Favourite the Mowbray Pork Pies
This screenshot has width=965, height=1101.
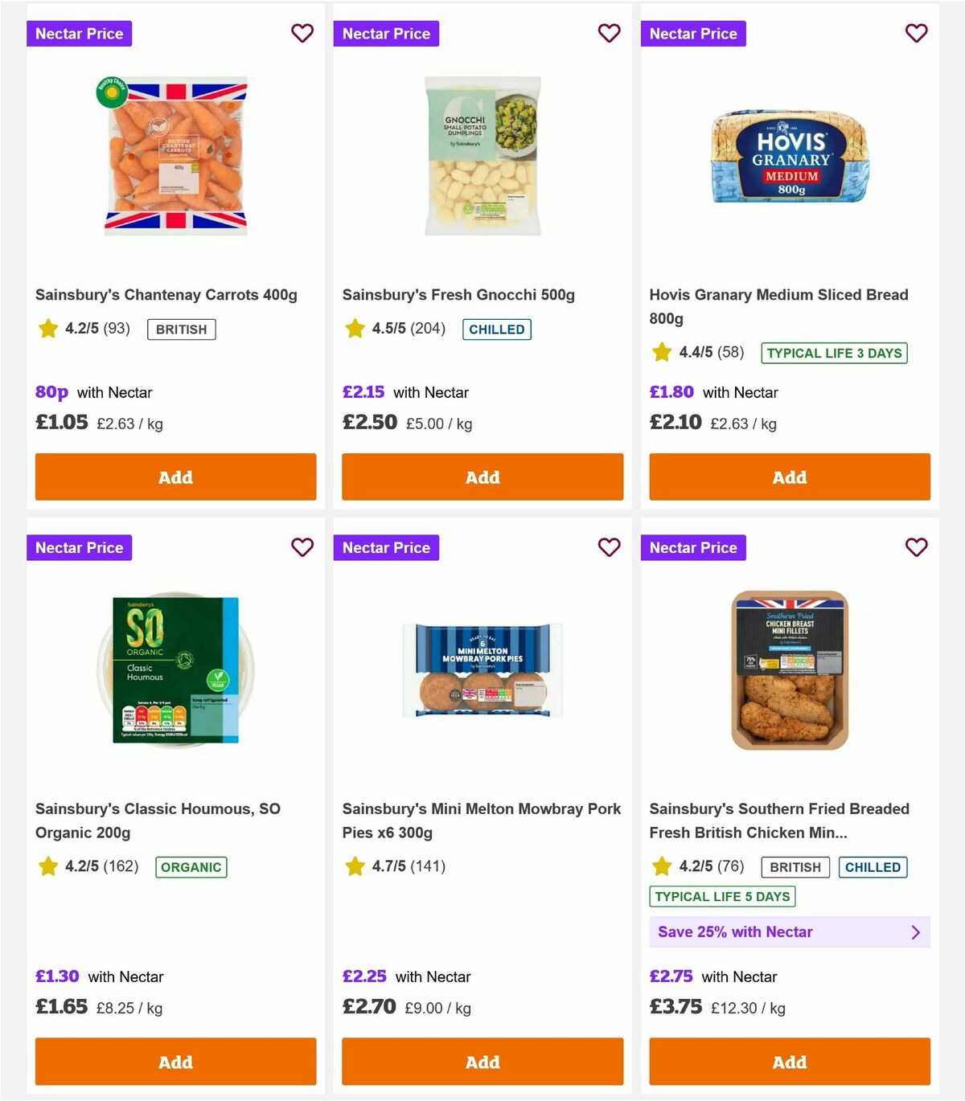[x=609, y=547]
